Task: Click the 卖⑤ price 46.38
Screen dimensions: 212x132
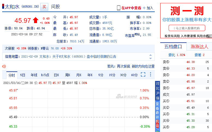Action: point(191,62)
